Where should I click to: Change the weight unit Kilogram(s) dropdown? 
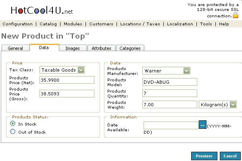click(x=233, y=105)
